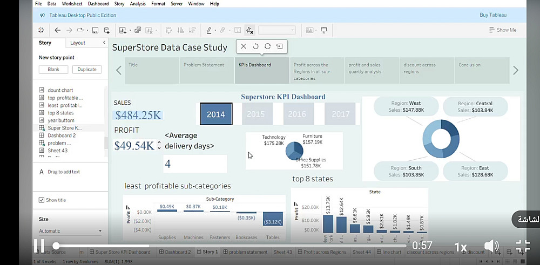
Task: Click the replay animation toolbar icon
Action: (x=80, y=30)
